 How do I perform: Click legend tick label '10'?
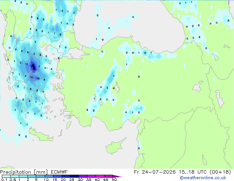click(x=46, y=180)
